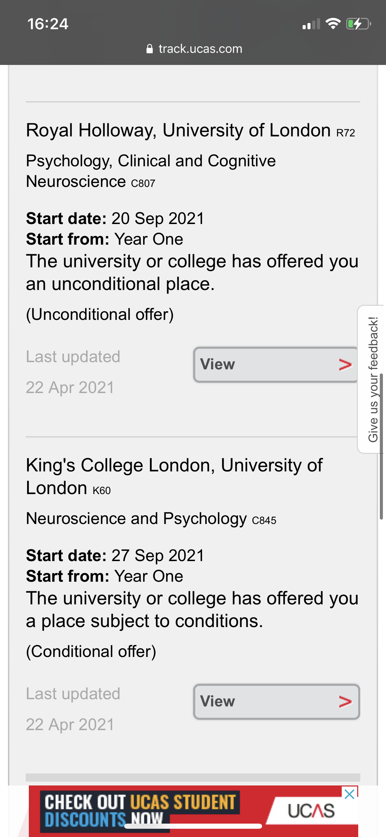Screen dimensions: 386x837
Task: Tap the cellular signal strength icon
Action: 311,24
